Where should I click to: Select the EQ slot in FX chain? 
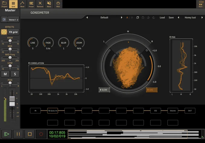[x=156, y=110]
